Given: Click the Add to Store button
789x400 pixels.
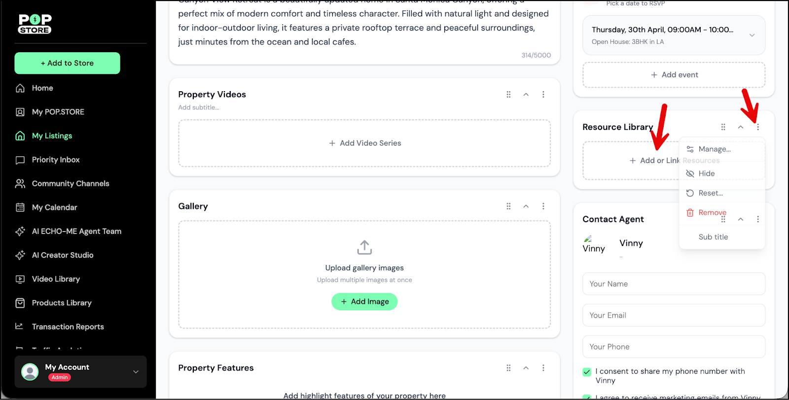Looking at the screenshot, I should [x=68, y=63].
